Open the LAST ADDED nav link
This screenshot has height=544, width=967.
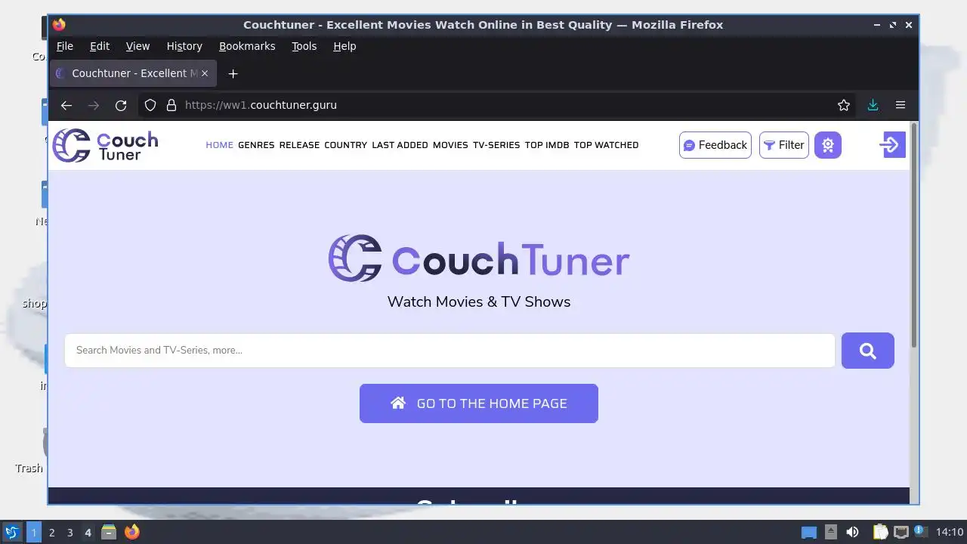tap(400, 145)
